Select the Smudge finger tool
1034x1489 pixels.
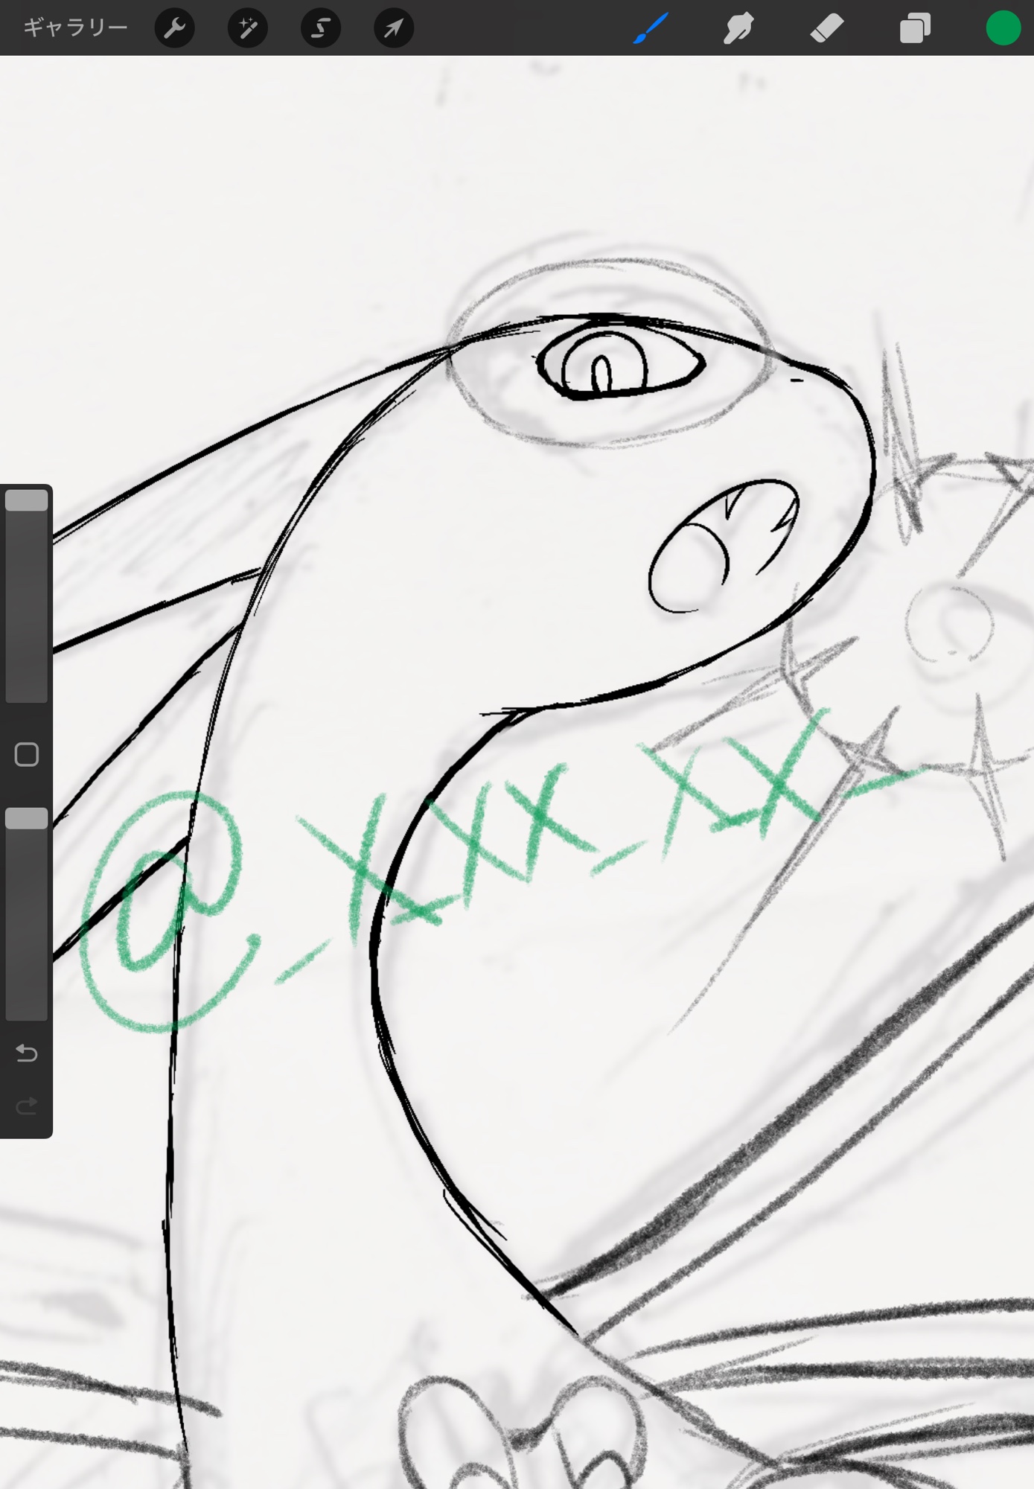[738, 28]
